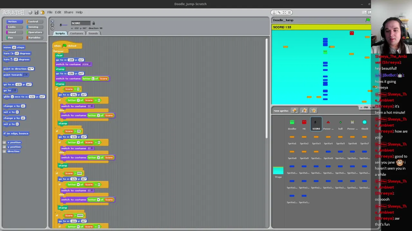
Task: Switch to the Scripts tab
Action: point(60,33)
